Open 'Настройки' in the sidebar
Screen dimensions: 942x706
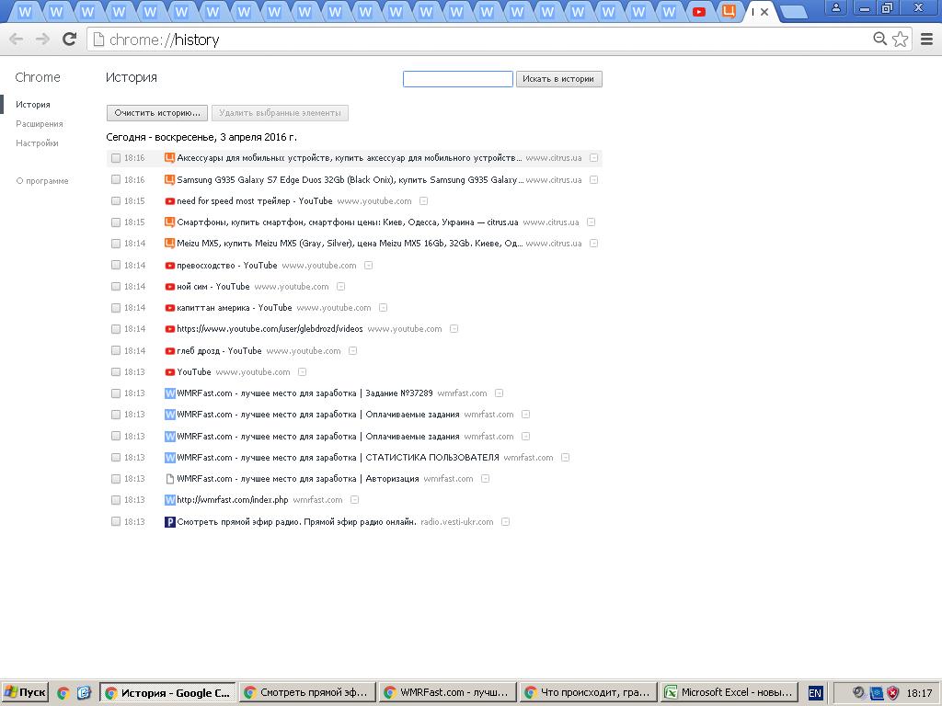[x=37, y=142]
